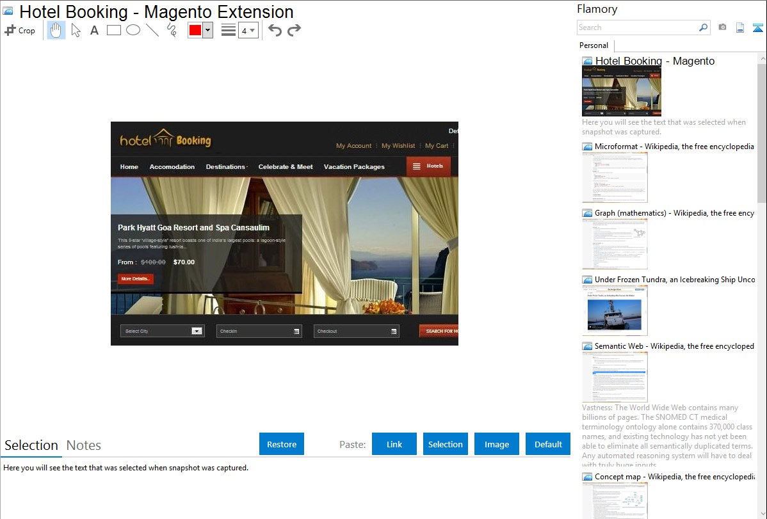Click the Microformat - Wikipedia title text

674,147
